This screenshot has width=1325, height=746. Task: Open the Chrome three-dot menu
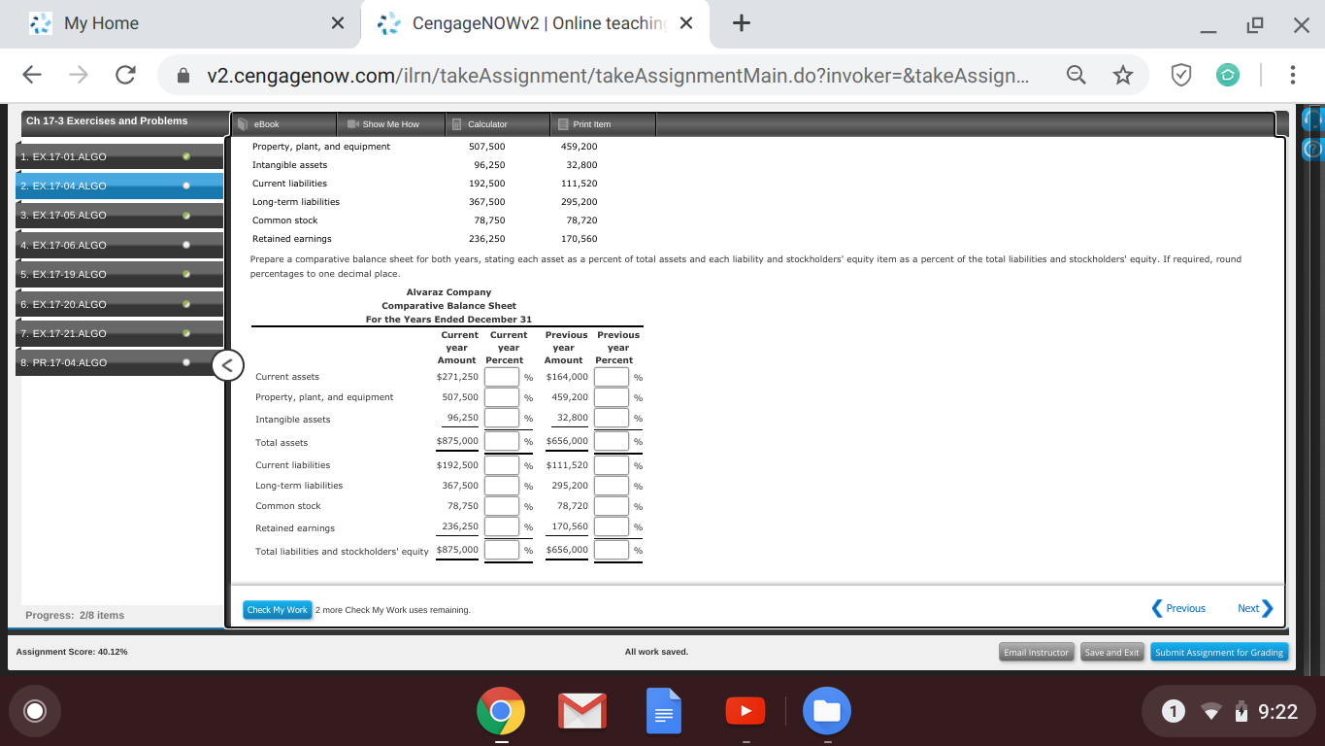coord(1292,77)
